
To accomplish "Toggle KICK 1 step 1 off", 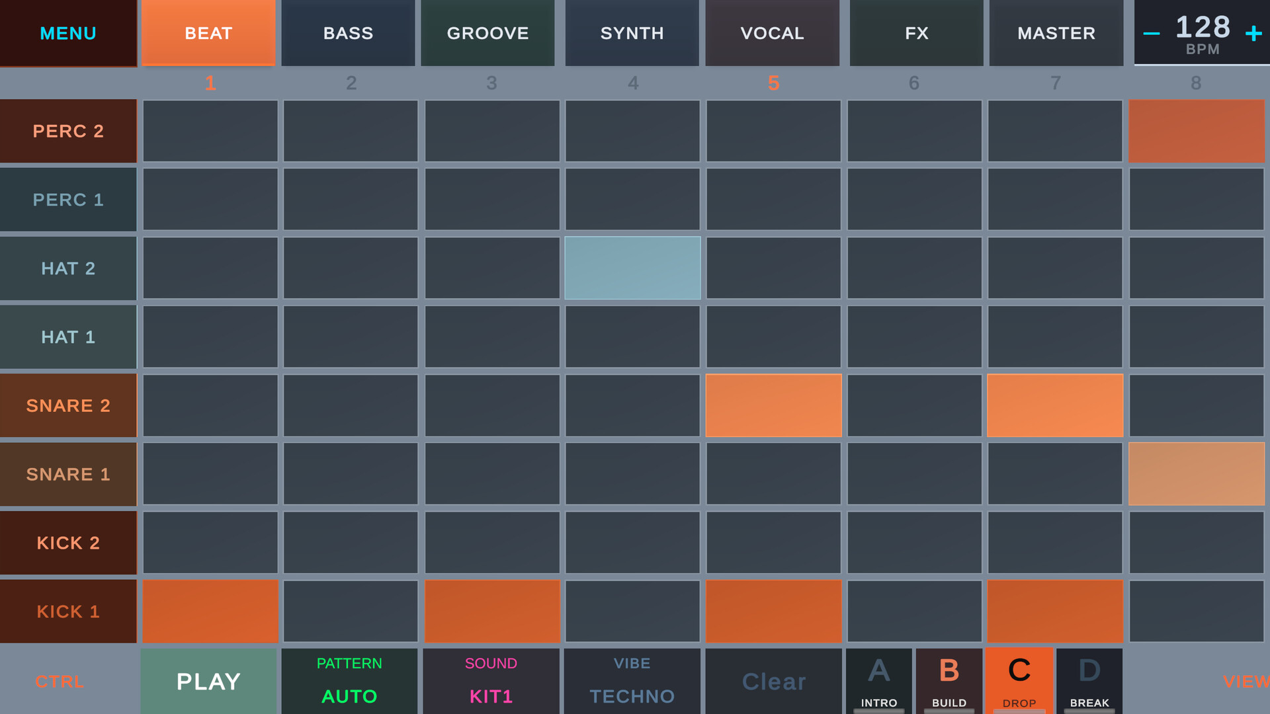I will tap(210, 611).
